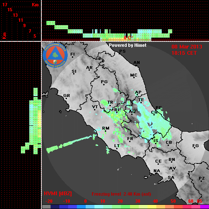This screenshot has height=209, width=209.
Task: Click the '65' value on the dBZ scale
Action: 199,201
